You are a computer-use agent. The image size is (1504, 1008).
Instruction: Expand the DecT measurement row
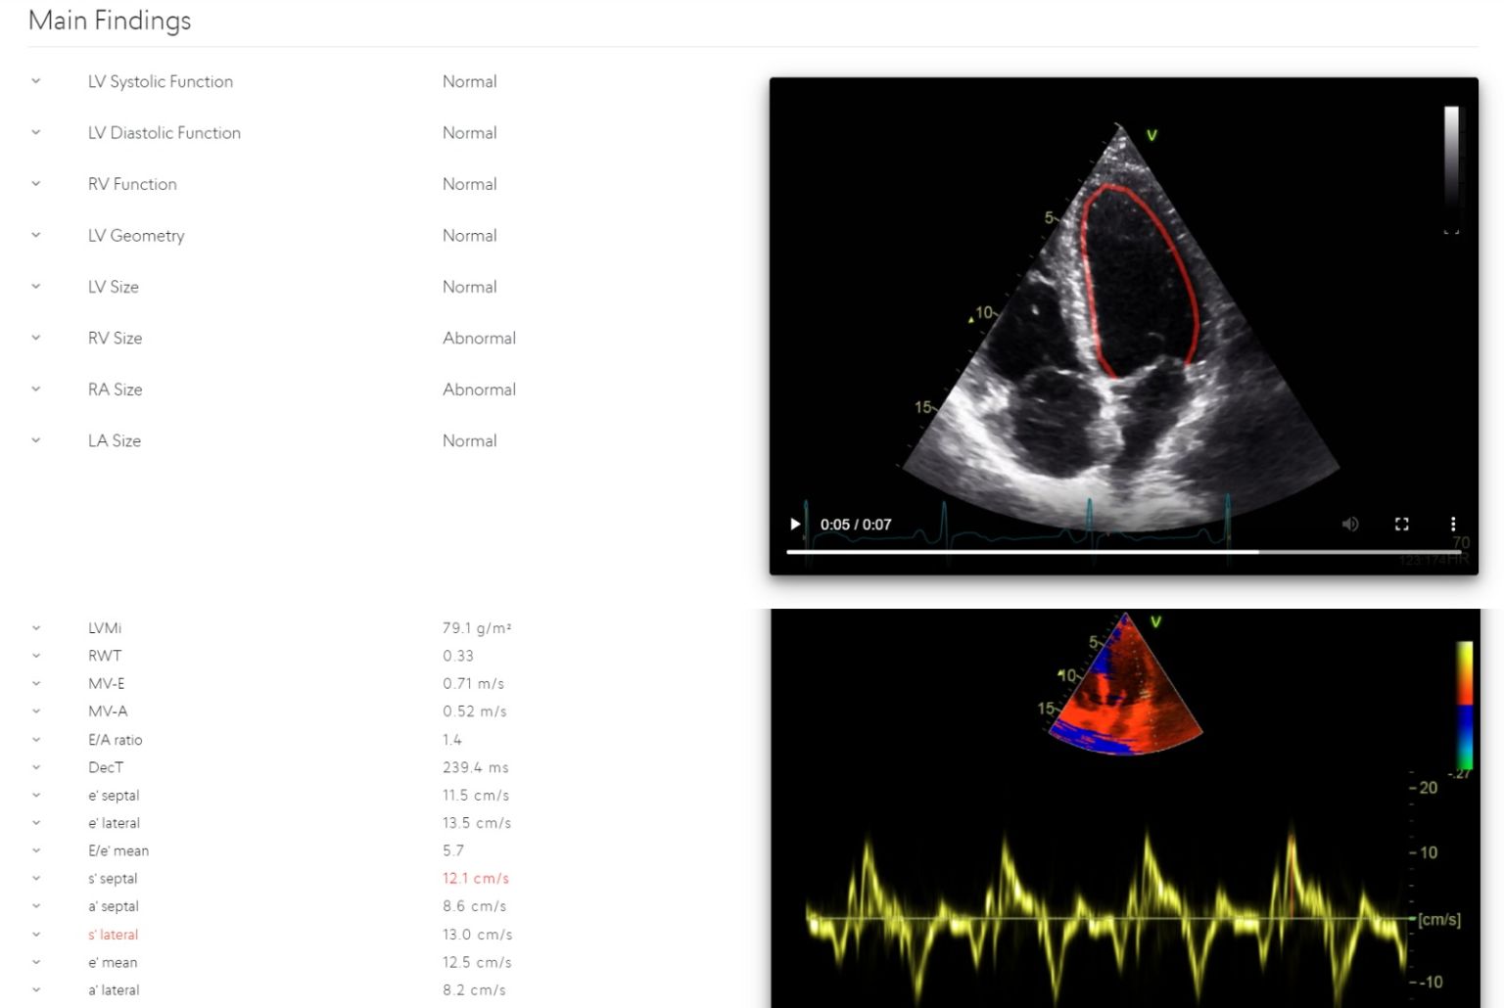35,767
